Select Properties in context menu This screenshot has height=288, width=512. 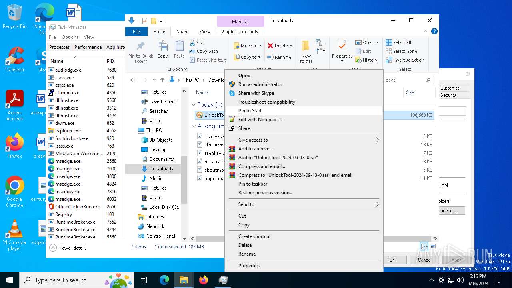pyautogui.click(x=304, y=266)
